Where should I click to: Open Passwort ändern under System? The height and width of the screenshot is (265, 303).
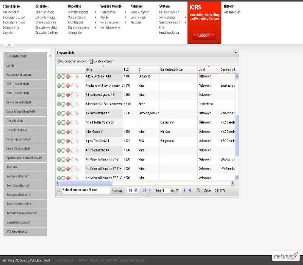coord(169,12)
